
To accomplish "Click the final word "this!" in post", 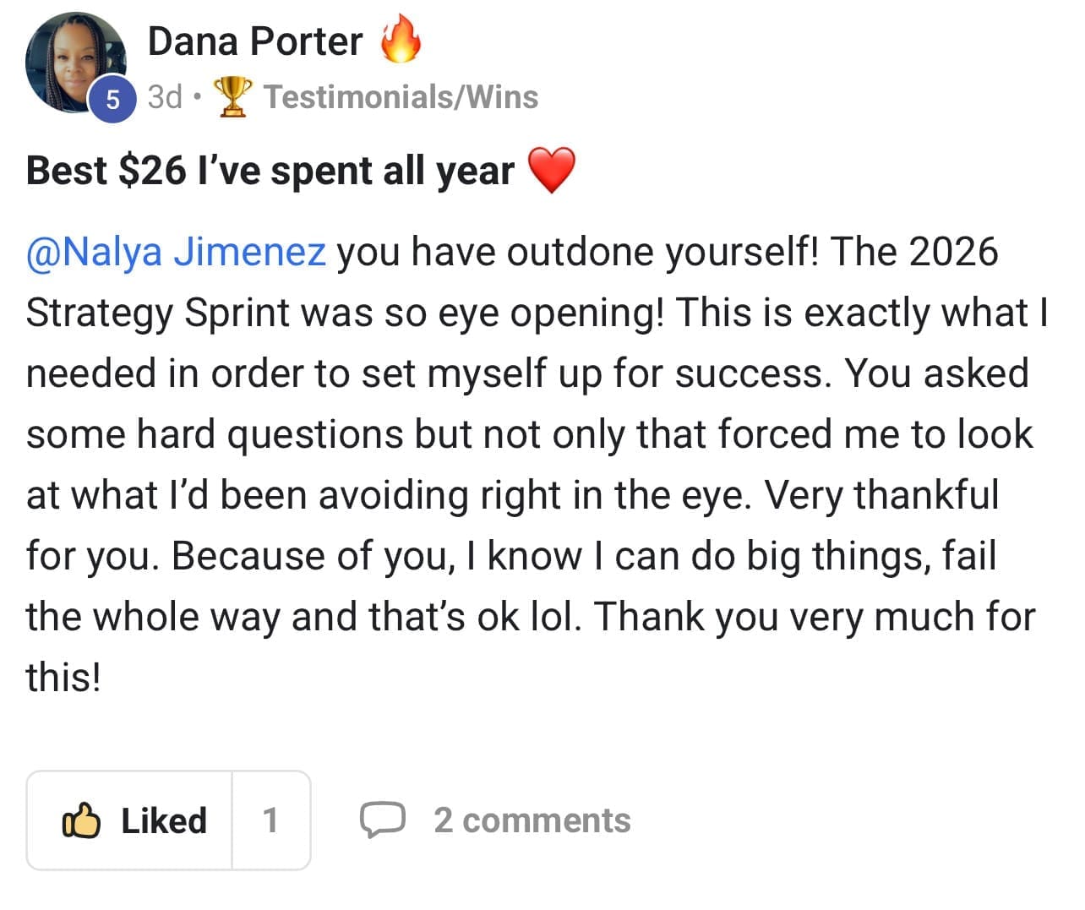I will click(x=63, y=677).
